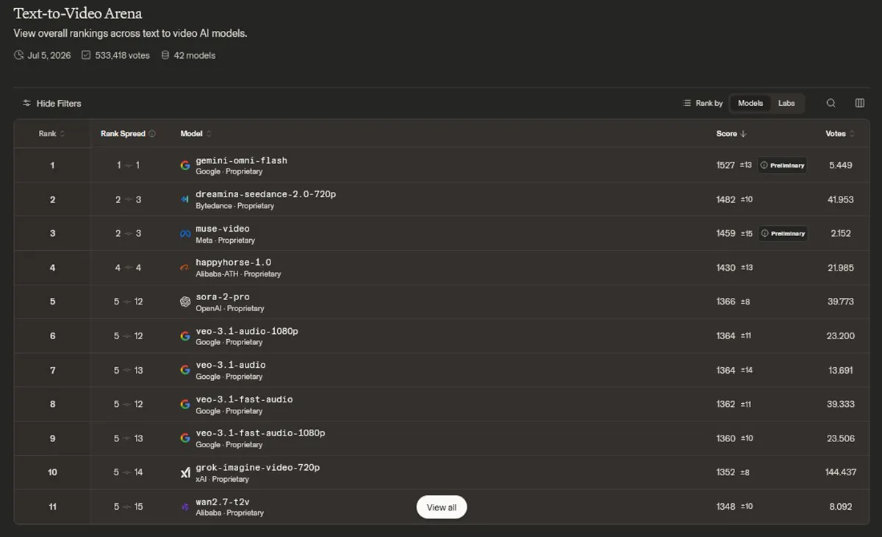Click the Text-to-Video Arena heading
The image size is (882, 537).
click(x=78, y=13)
